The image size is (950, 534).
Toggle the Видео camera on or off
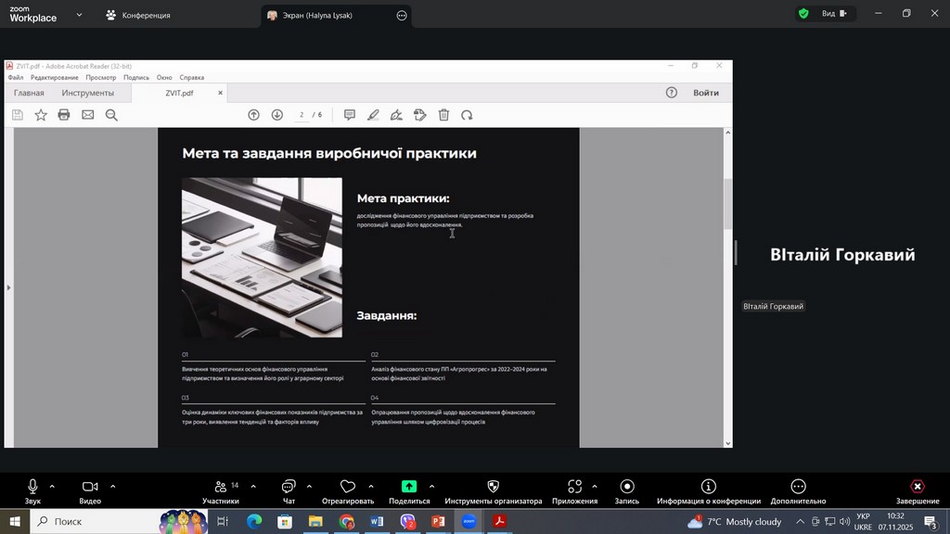tap(90, 487)
